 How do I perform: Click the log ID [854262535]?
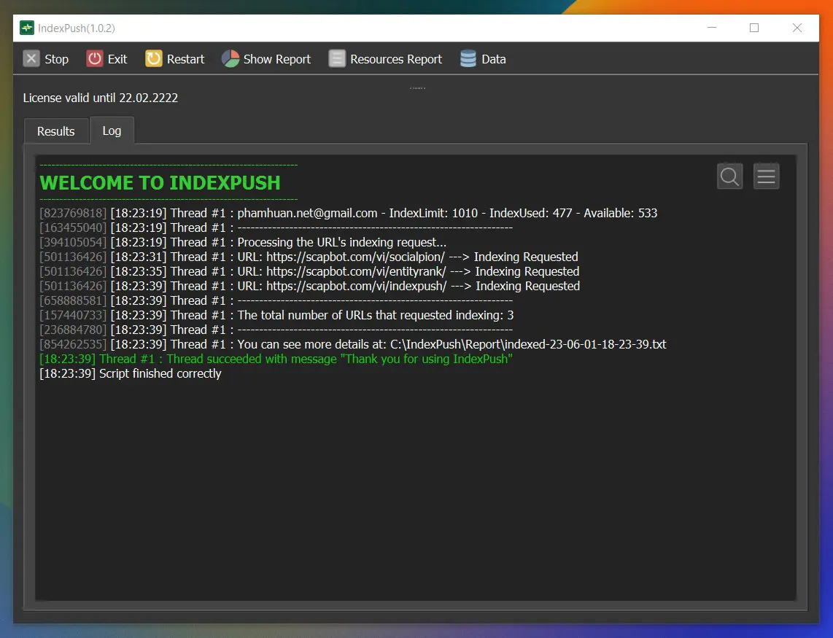tap(74, 344)
